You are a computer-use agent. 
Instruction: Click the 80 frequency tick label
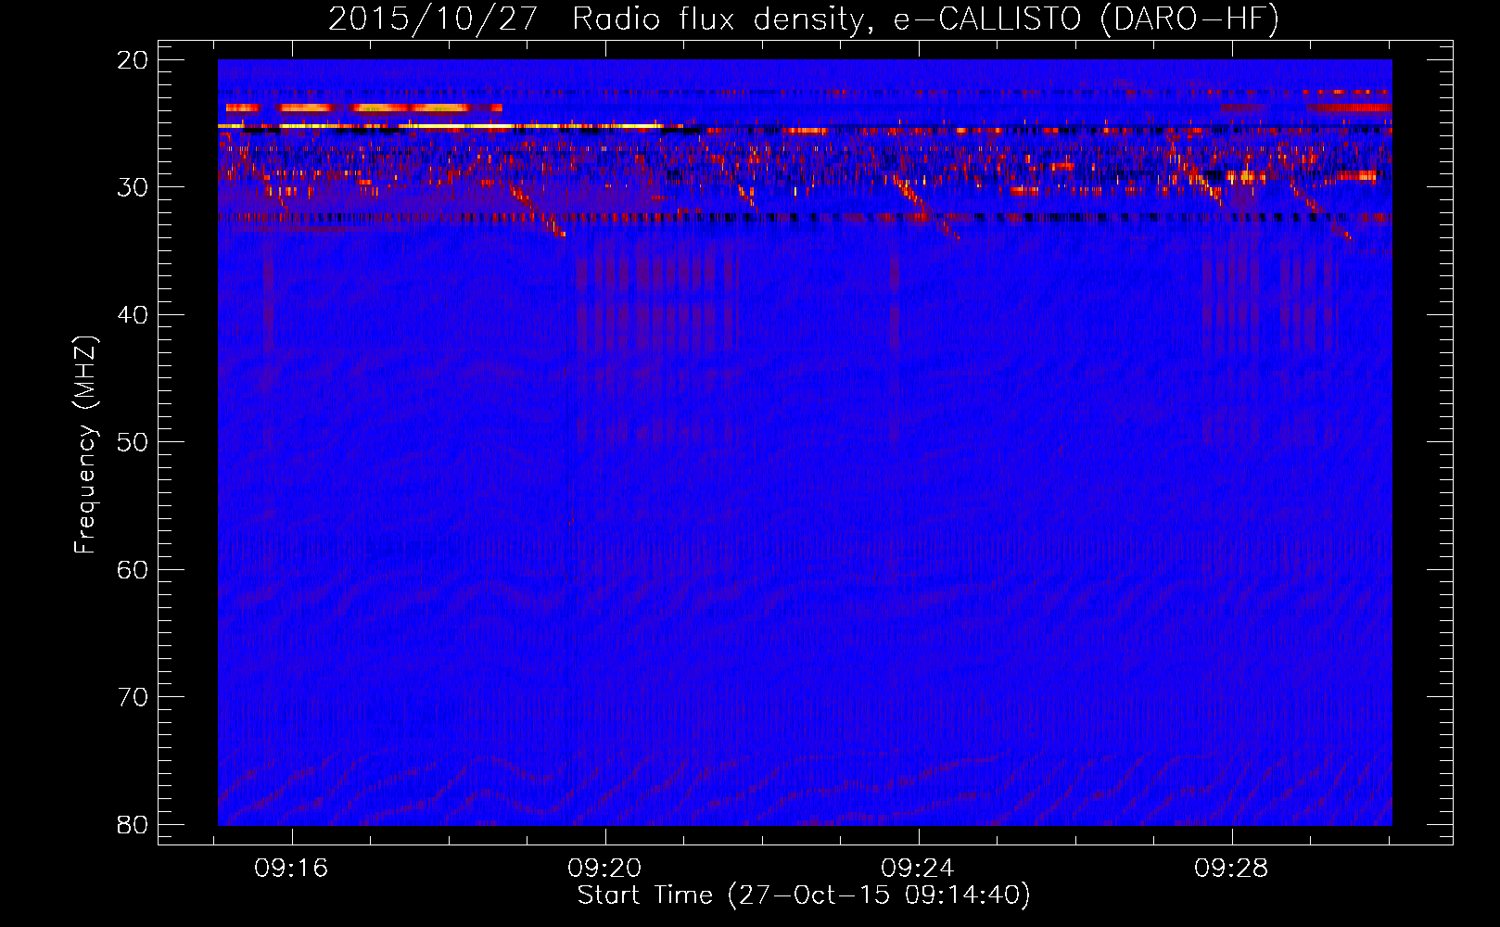tap(133, 824)
